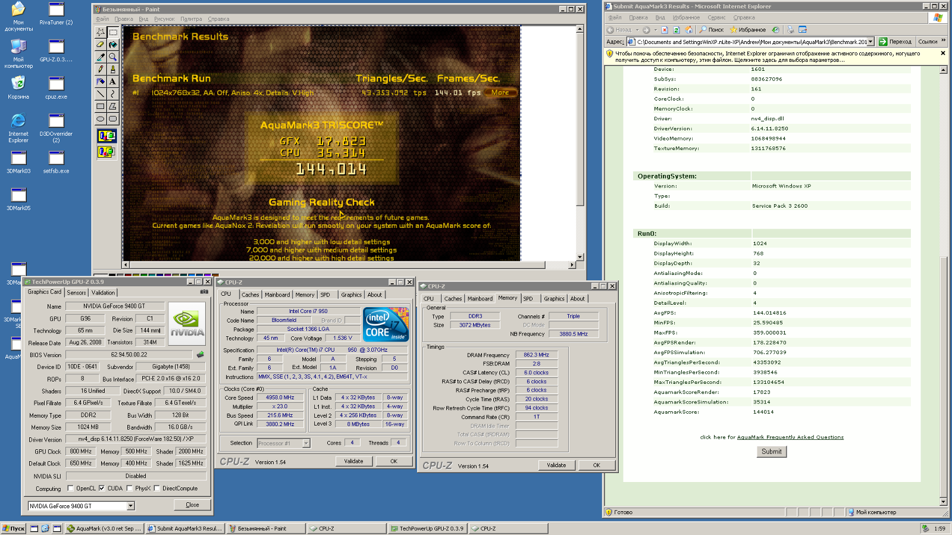The height and width of the screenshot is (535, 952).
Task: Open the GeForce 9400 GT card dropdown
Action: 131,506
